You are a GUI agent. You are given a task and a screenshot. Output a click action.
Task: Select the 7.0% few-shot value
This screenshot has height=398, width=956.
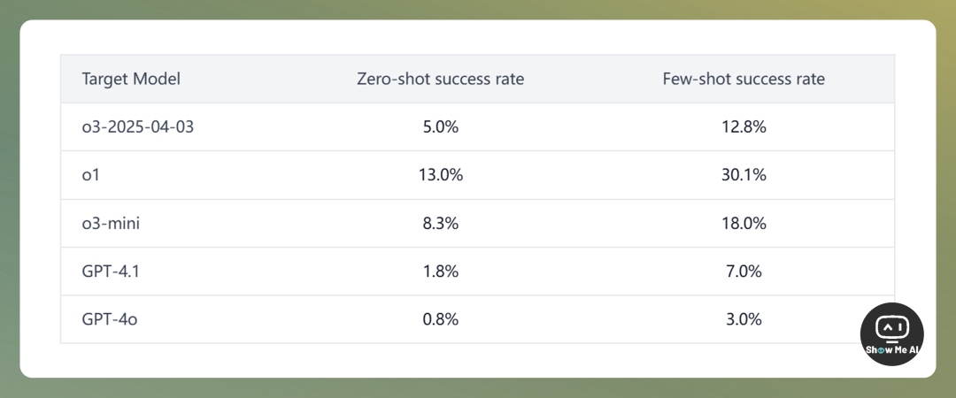point(744,272)
